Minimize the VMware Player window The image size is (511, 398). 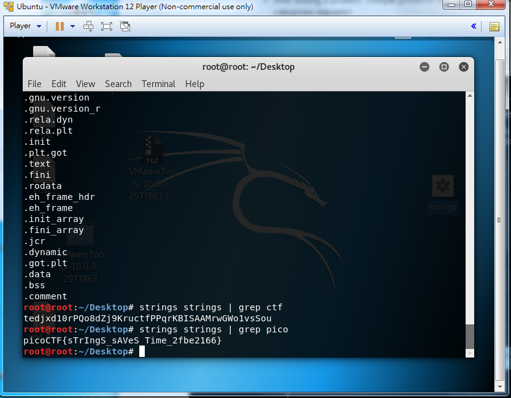click(x=451, y=4)
